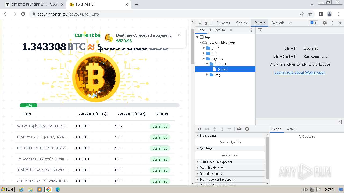
Task: Select the (index) file
Action: click(x=225, y=69)
